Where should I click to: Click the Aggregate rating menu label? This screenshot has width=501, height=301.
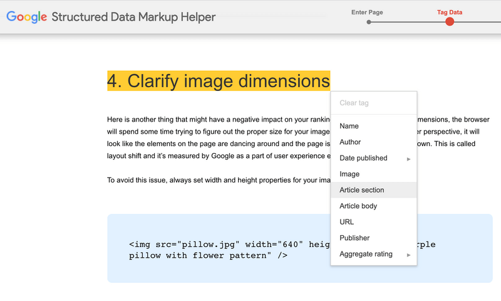click(366, 254)
